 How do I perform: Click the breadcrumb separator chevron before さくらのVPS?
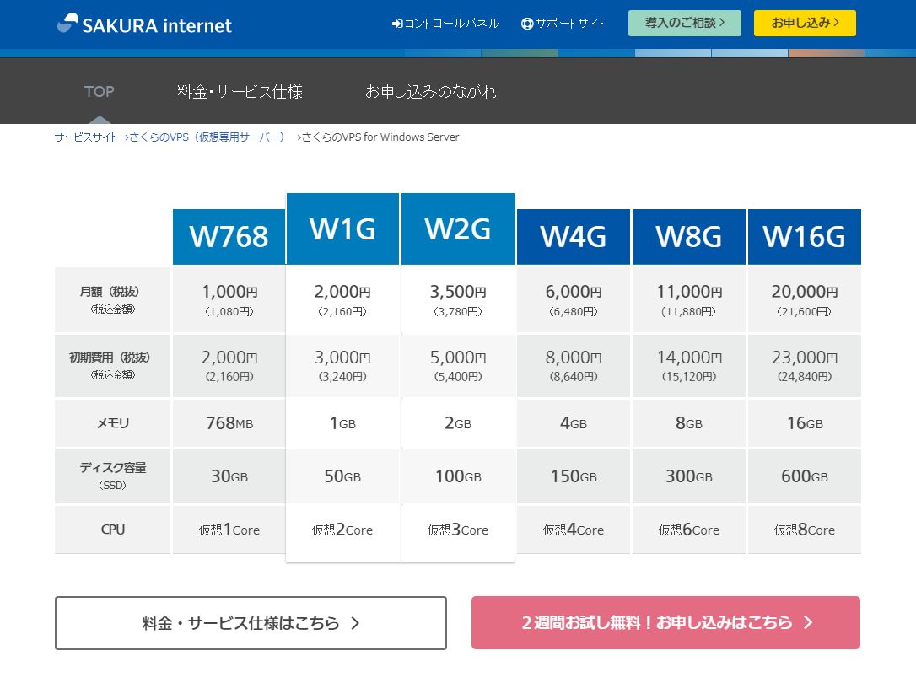(x=127, y=137)
